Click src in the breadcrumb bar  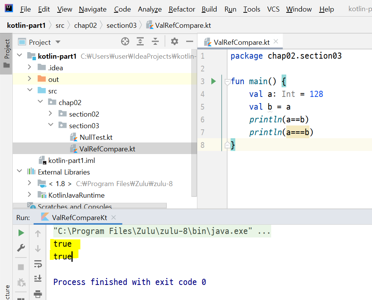coord(60,25)
